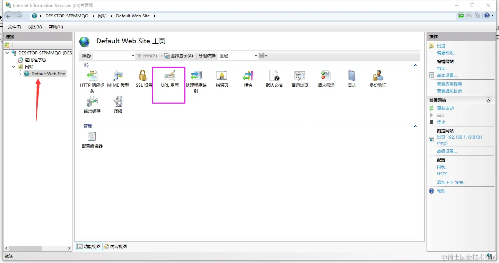Click the HSTS... configuration link
The image size is (499, 263).
point(444,174)
